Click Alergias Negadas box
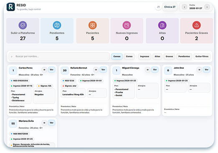Screen dimensions: 218x153 click(x=44, y=96)
